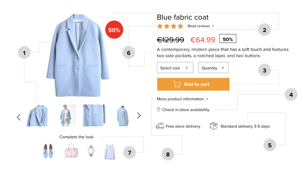This screenshot has width=303, height=170.
Task: Click the left arrow of the thumbnail carousel
Action: (19, 117)
